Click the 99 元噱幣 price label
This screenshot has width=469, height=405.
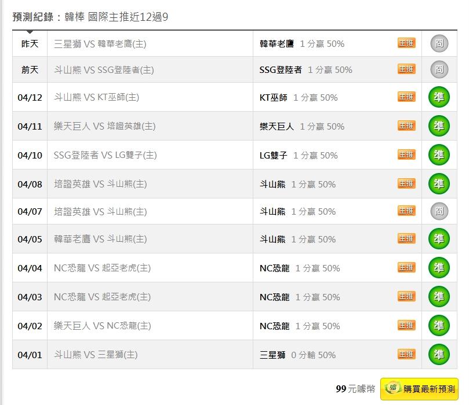coord(355,389)
